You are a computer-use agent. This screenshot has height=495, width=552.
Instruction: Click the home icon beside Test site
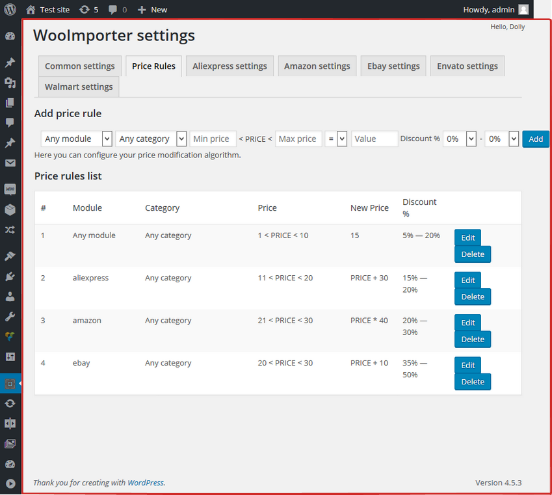coord(31,10)
